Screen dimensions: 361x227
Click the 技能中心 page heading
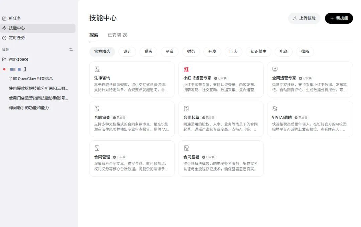point(103,18)
